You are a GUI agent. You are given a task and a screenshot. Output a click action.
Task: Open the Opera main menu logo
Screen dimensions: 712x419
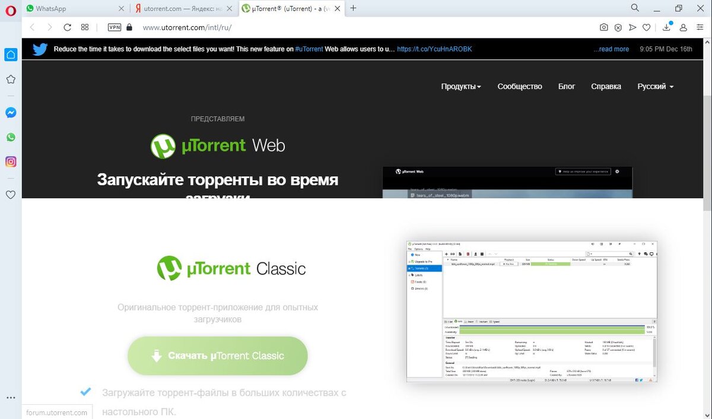(11, 10)
